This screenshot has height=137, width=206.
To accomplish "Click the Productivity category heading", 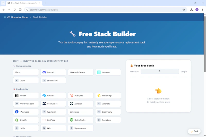I will tap(22, 89).
